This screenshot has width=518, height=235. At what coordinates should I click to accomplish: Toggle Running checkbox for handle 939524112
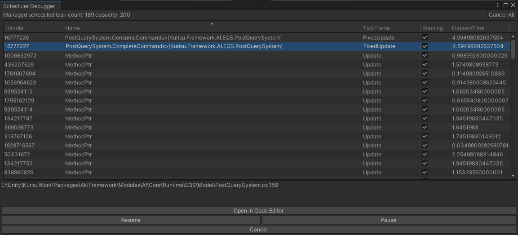tap(425, 91)
